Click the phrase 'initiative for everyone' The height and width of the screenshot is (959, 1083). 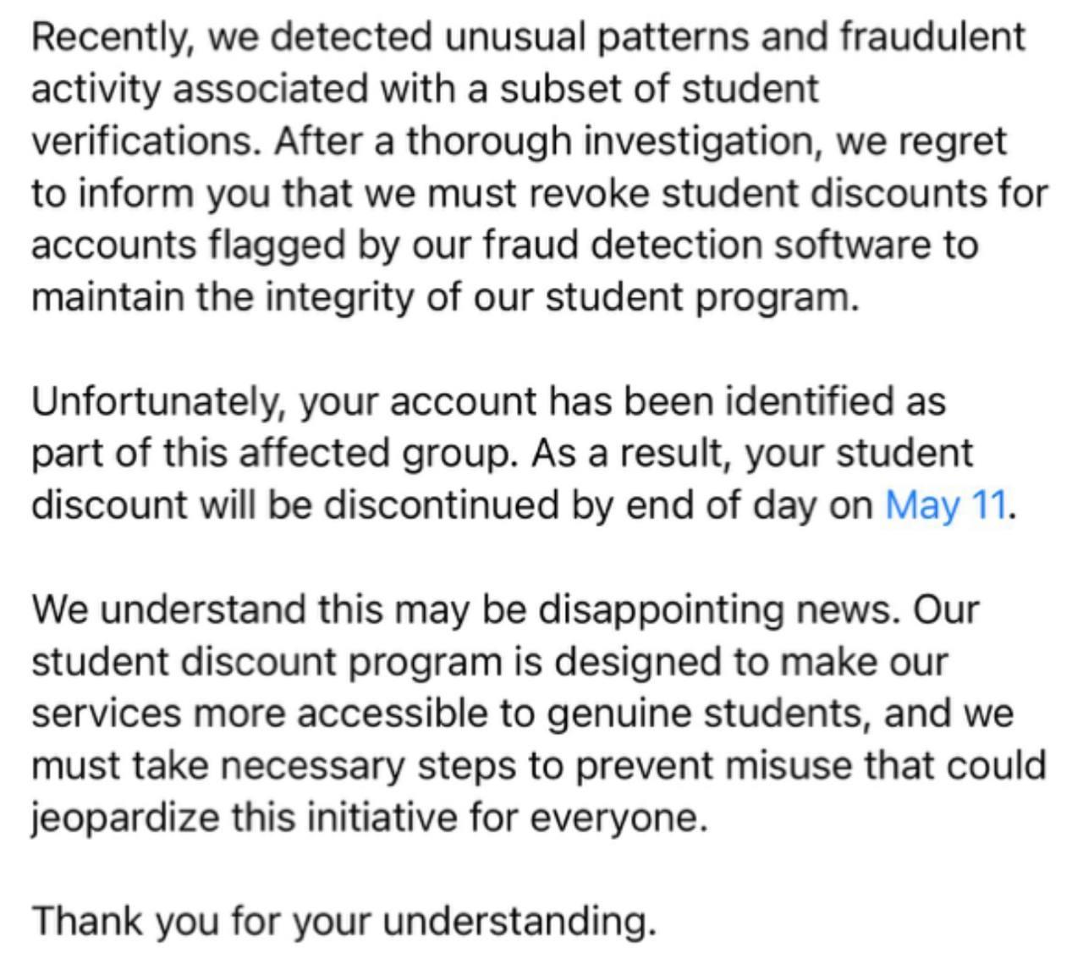point(504,818)
